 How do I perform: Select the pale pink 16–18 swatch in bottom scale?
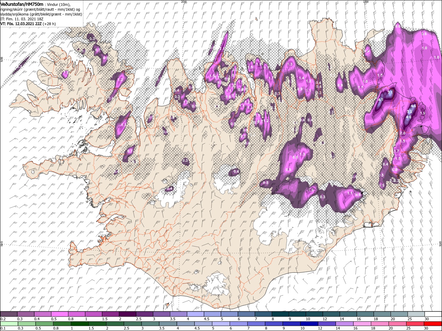[x=362, y=324]
